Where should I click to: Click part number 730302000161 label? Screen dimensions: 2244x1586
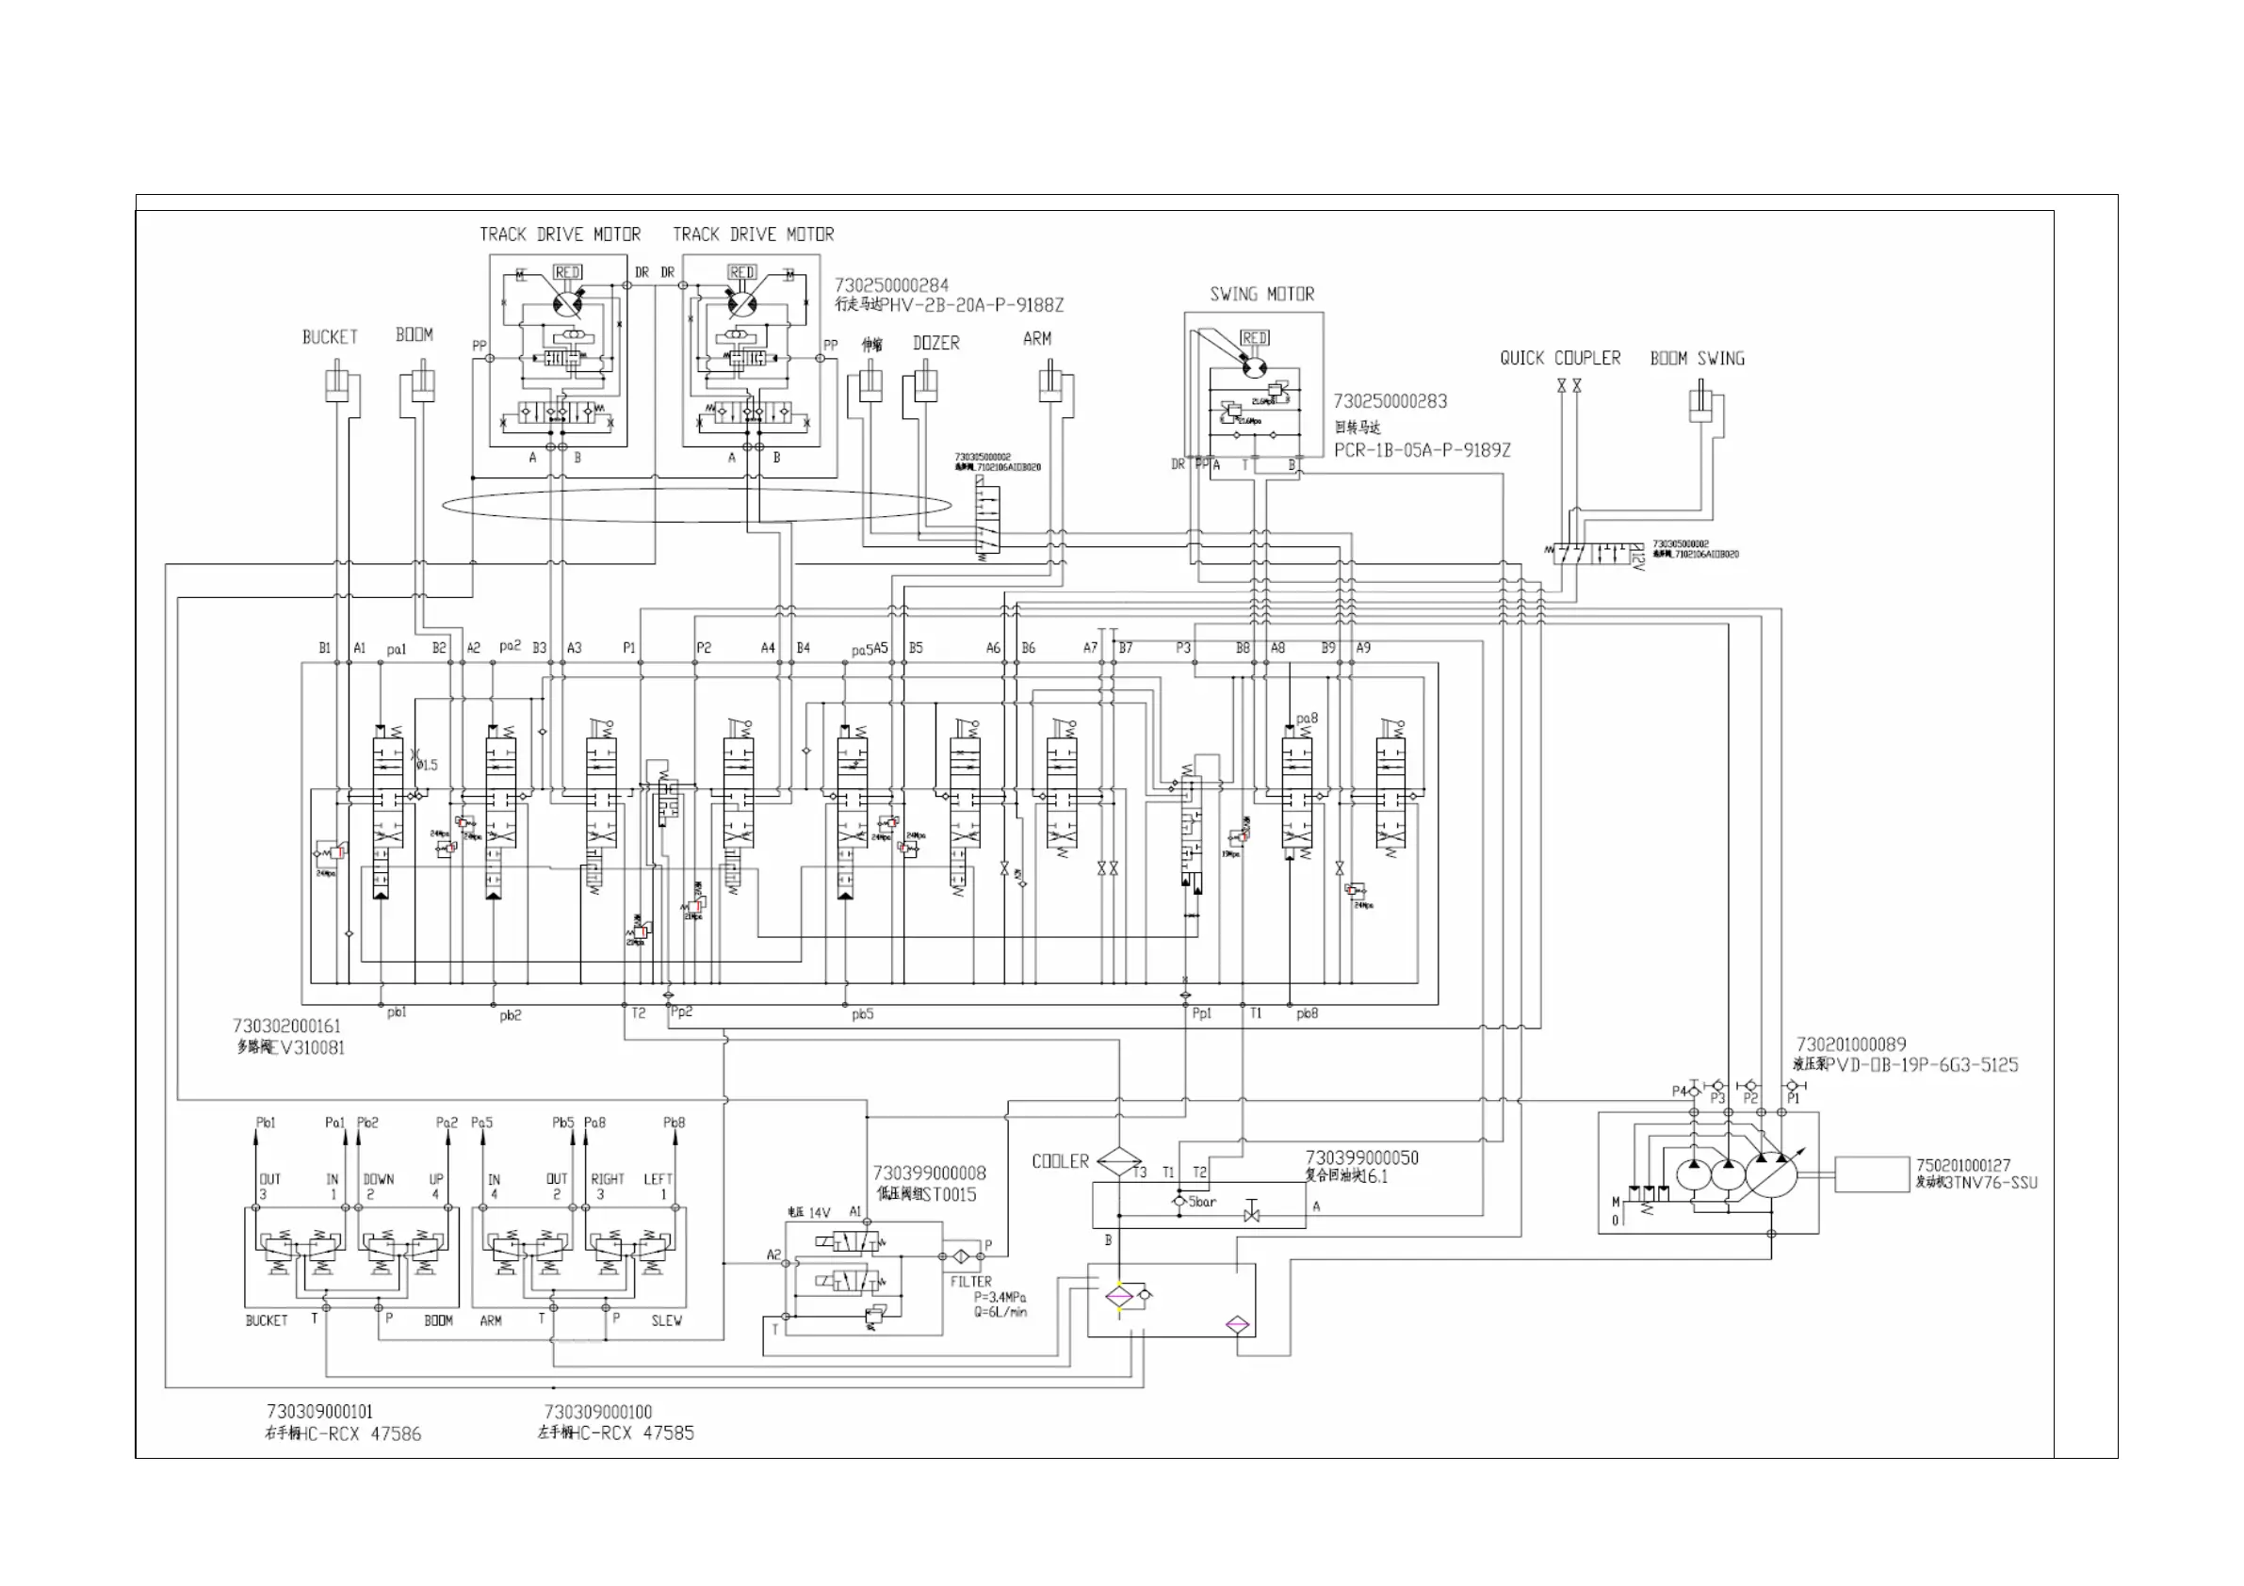(286, 1026)
